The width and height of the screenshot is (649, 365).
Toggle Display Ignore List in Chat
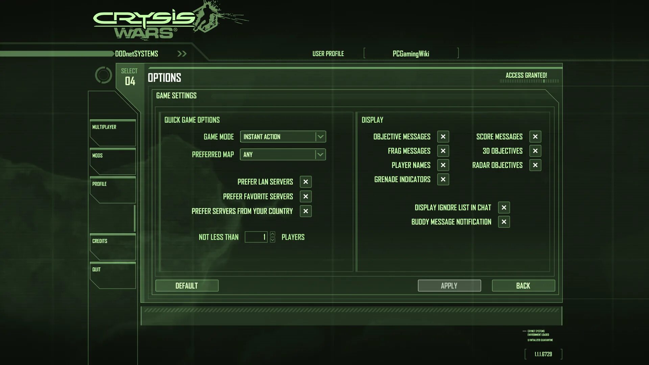click(504, 207)
